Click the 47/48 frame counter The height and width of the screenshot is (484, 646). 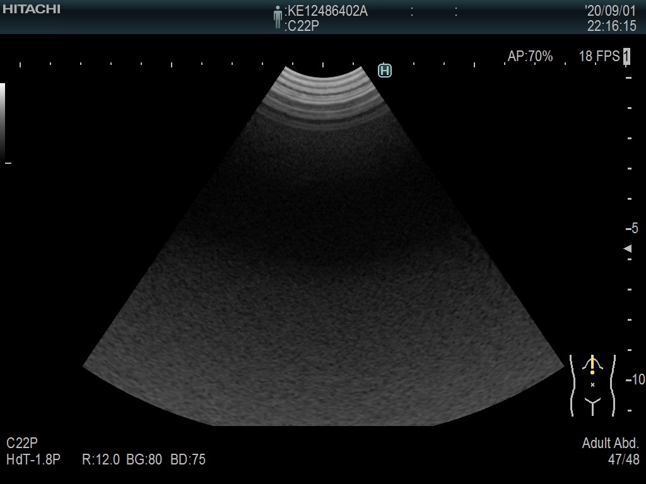point(623,460)
